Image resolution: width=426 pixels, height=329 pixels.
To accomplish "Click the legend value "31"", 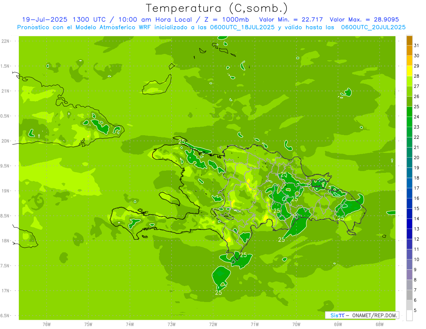I will coord(416,45).
